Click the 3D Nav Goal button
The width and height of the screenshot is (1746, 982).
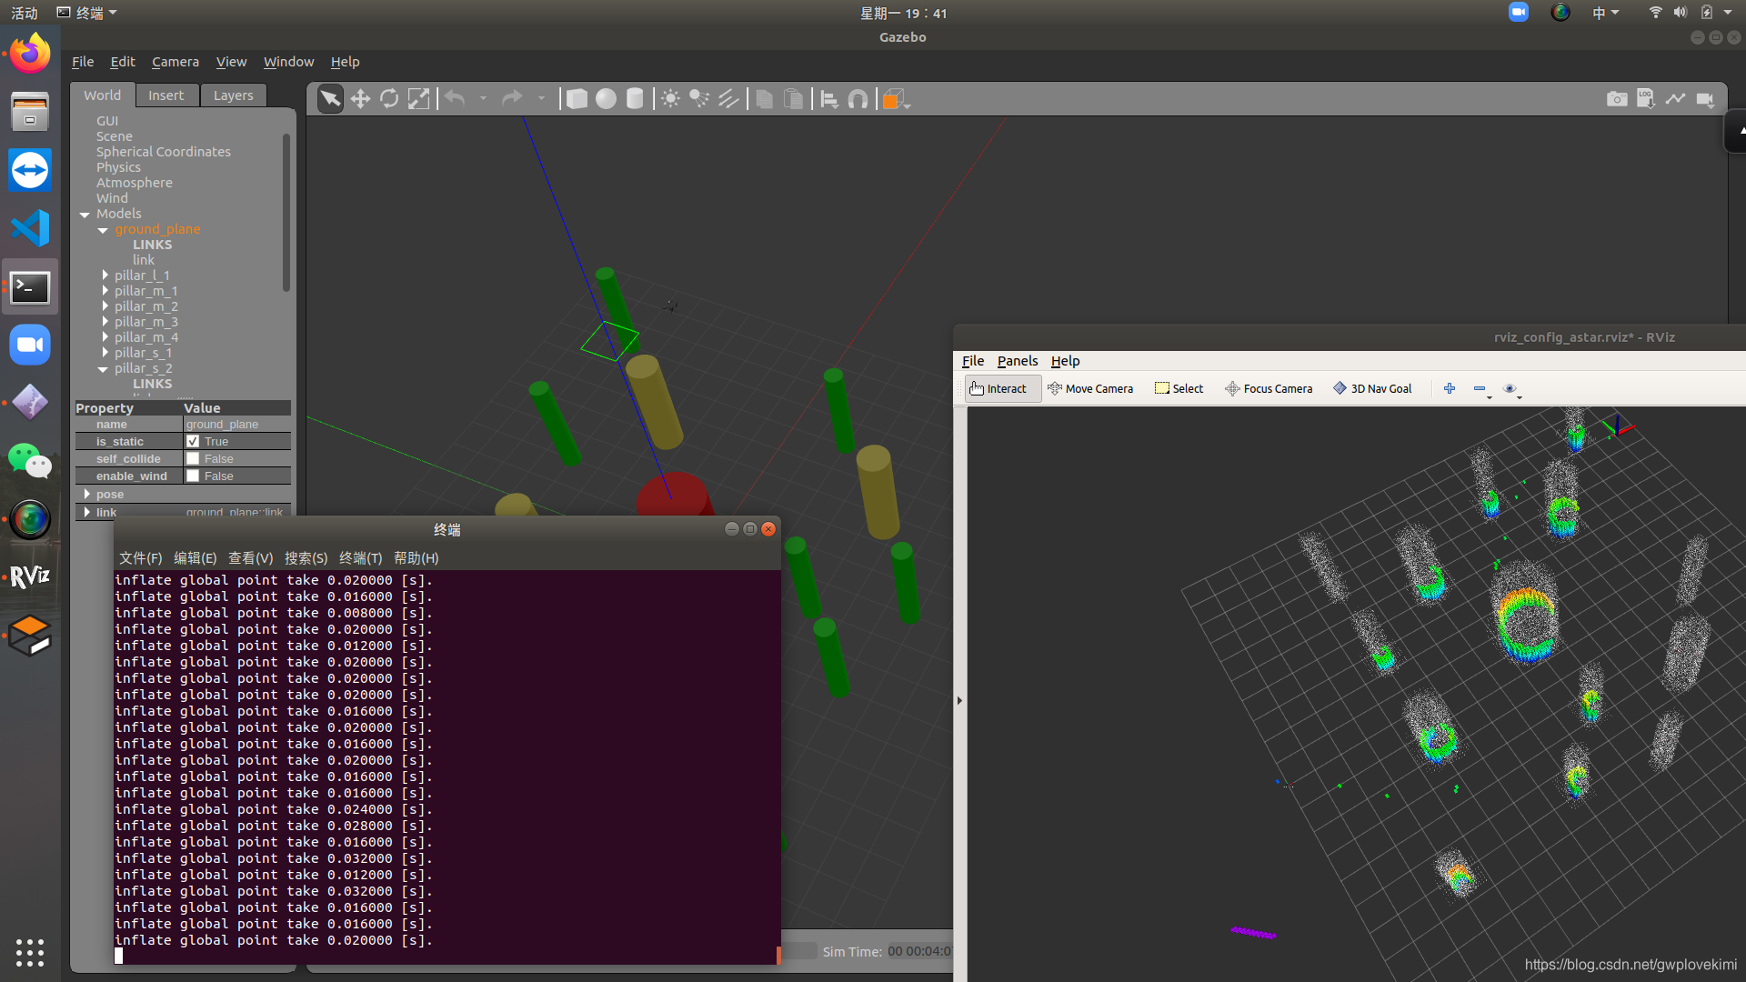(x=1372, y=389)
